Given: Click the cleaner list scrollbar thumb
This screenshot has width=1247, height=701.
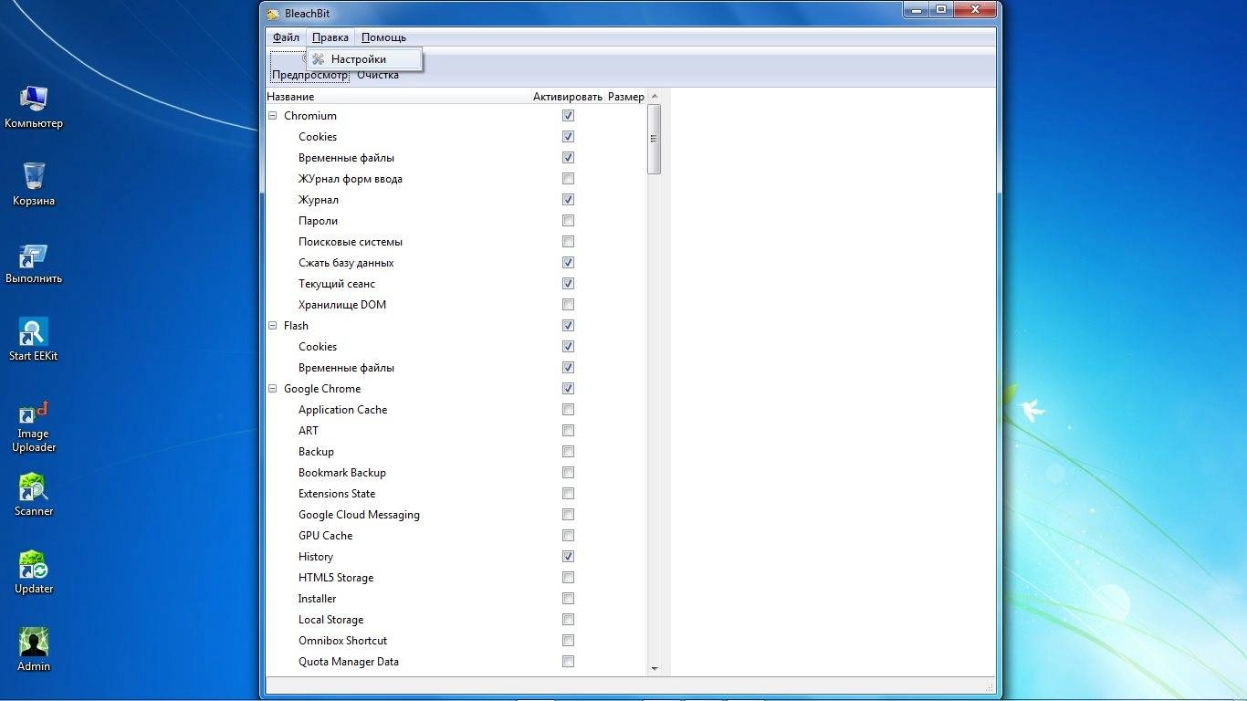Looking at the screenshot, I should point(654,139).
